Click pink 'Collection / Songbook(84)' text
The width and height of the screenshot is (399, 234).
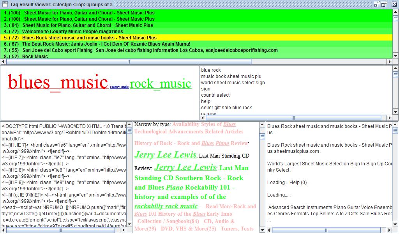[x=168, y=221]
